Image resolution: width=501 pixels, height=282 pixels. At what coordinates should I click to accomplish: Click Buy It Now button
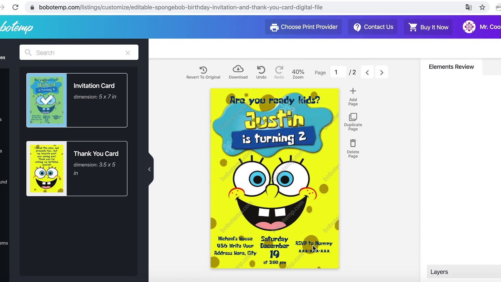tap(428, 27)
